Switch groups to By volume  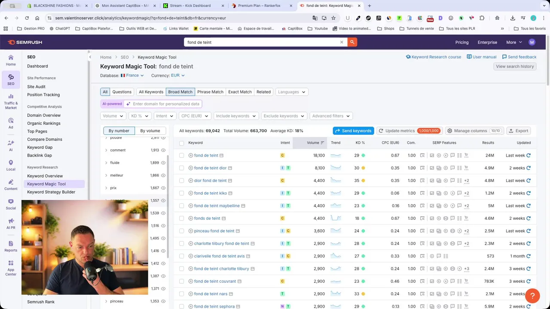pos(150,131)
